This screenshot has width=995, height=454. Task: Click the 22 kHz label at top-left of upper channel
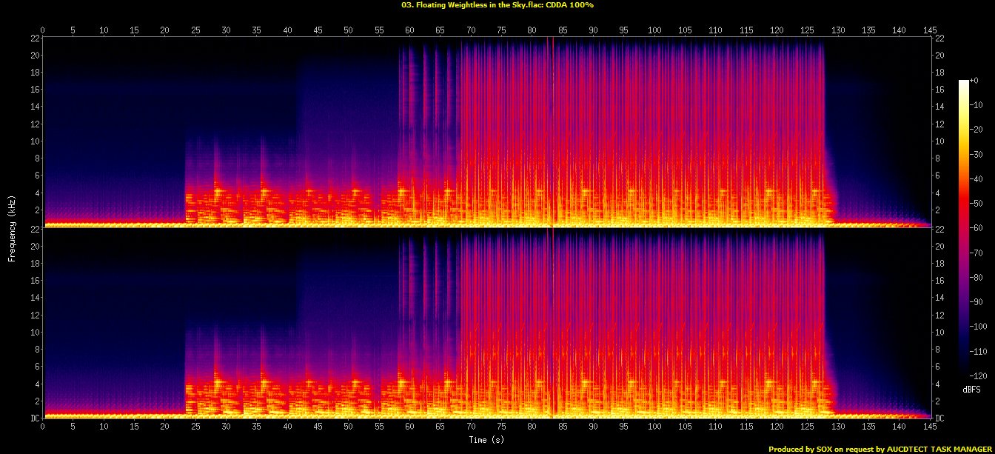pos(35,38)
